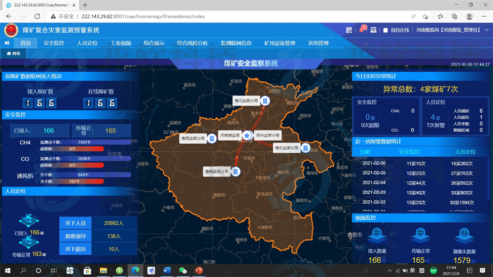493x277 pixels.
Task: Open the 安全监控 navigation menu
Action: tap(54, 43)
